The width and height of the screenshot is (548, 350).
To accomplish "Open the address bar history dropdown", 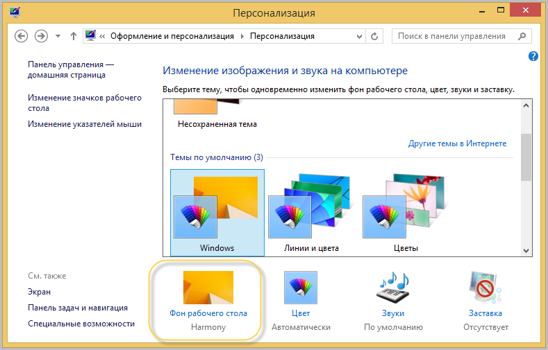I will 358,36.
